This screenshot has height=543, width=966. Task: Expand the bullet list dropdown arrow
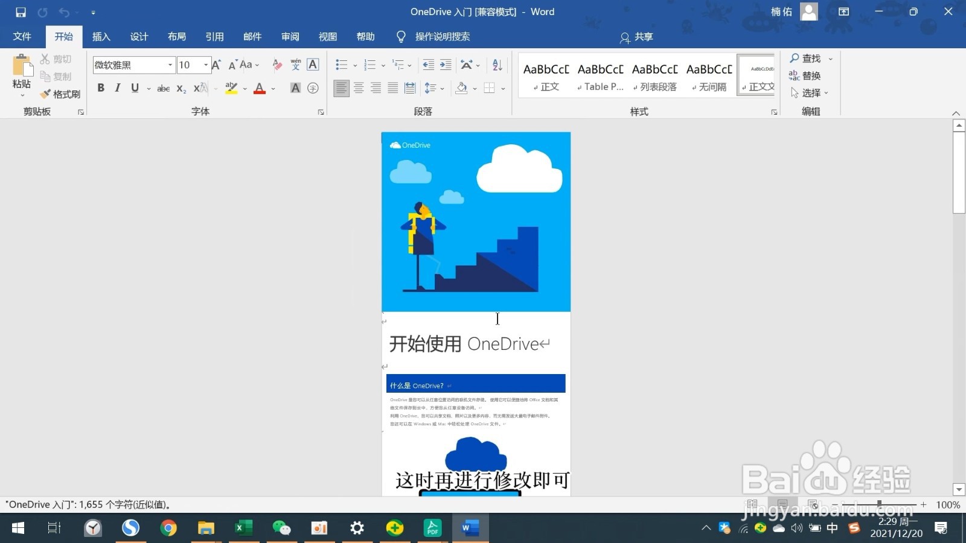pos(355,65)
